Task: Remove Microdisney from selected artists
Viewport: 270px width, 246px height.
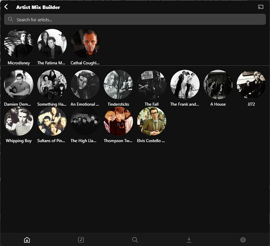Action: [x=18, y=43]
